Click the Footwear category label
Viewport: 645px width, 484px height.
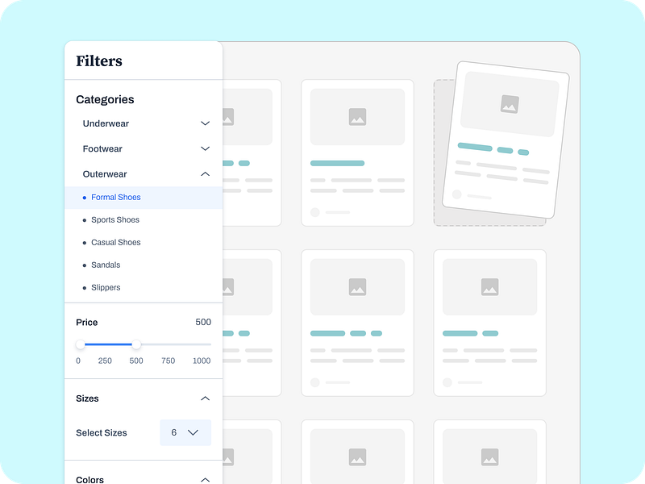102,148
